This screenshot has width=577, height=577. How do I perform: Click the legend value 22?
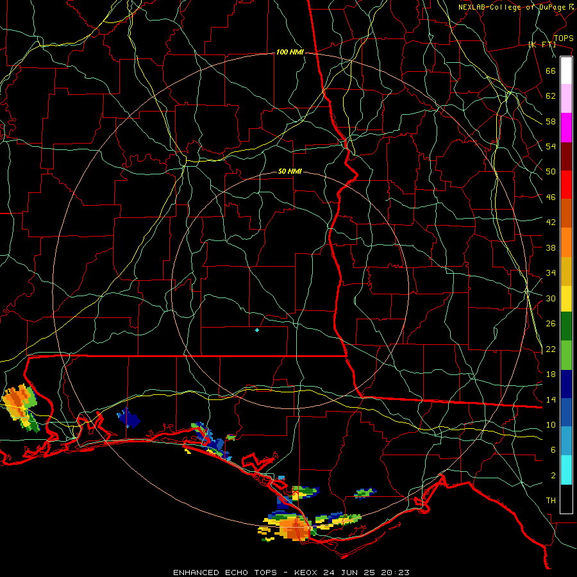pyautogui.click(x=551, y=349)
